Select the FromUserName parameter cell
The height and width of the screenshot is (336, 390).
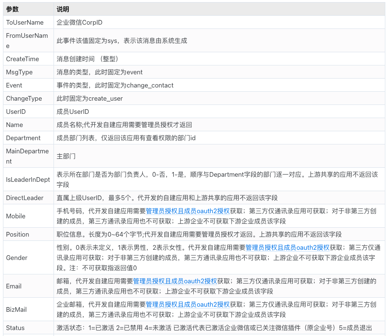[x=28, y=40]
